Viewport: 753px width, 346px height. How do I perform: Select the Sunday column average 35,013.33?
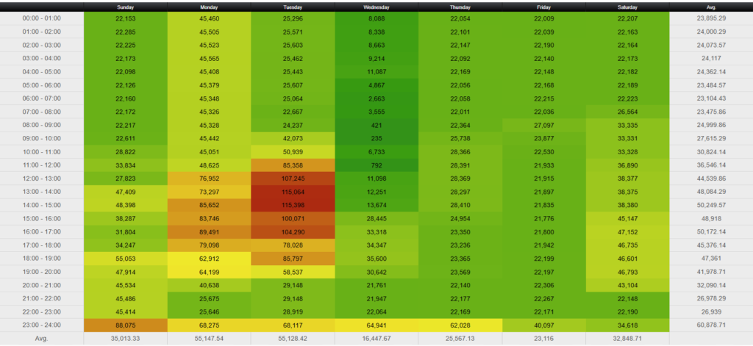(x=125, y=339)
